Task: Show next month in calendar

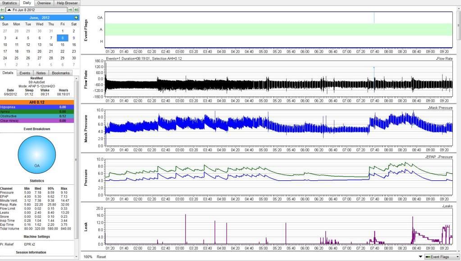Action: (76, 17)
